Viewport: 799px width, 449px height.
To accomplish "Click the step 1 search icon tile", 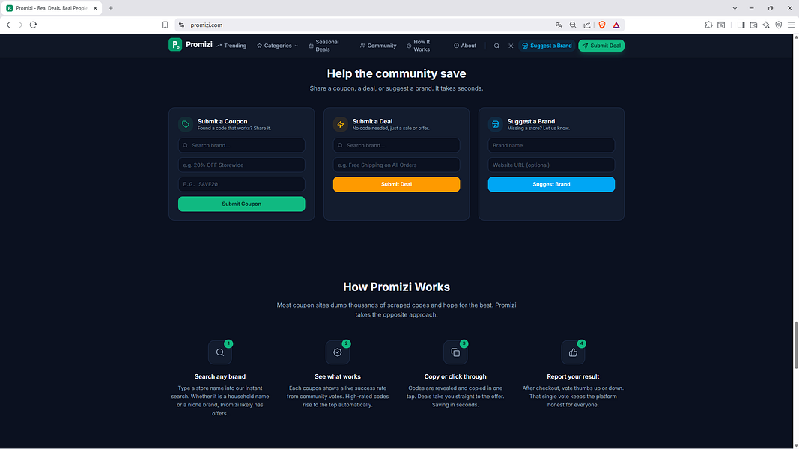I will click(220, 352).
